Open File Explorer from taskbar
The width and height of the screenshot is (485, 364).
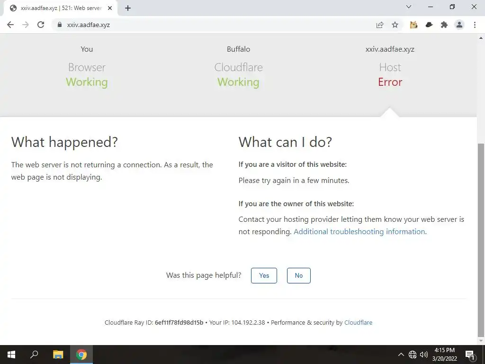point(58,355)
